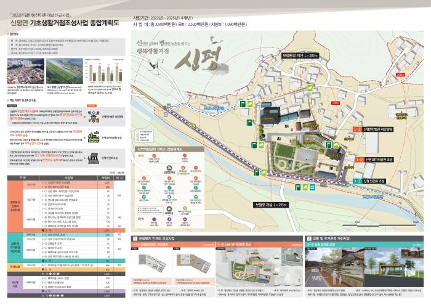Click the green park building icon
Screen dimensions: 431x305
(92, 138)
